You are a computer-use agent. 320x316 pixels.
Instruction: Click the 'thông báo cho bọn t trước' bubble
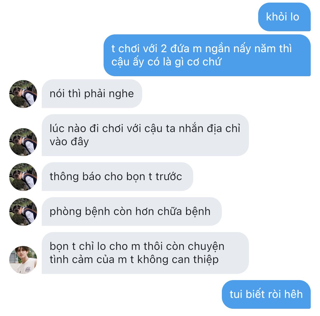click(117, 177)
